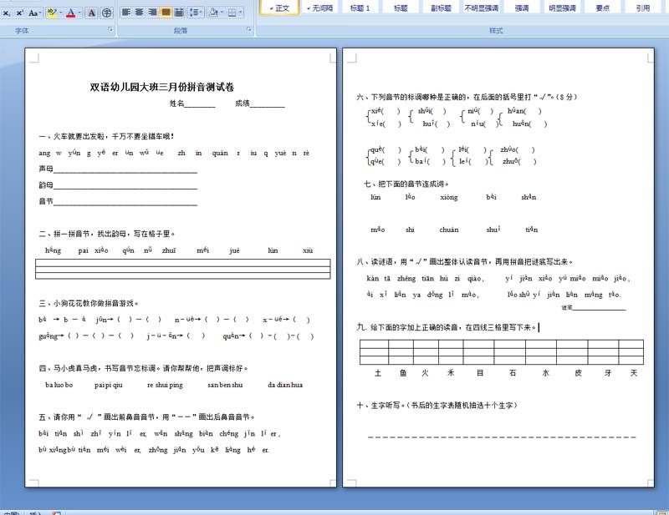Apply the 不明显强调 style
The height and width of the screenshot is (515, 669).
click(482, 8)
